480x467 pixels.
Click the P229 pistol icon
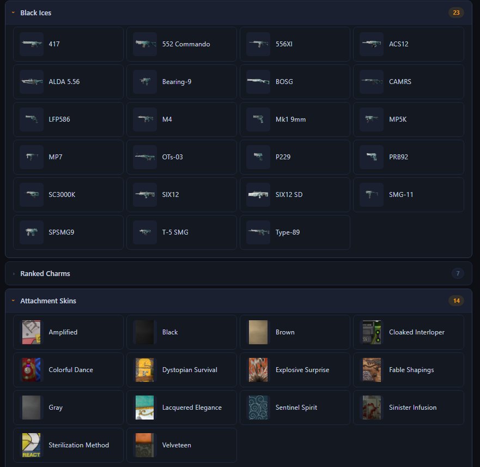258,157
